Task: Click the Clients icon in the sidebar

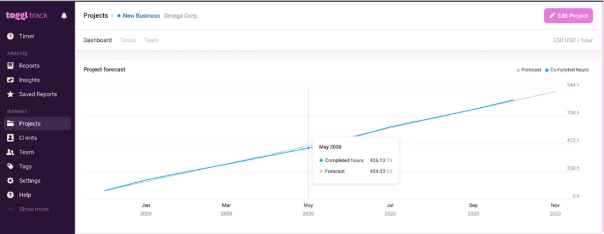Action: click(x=11, y=138)
